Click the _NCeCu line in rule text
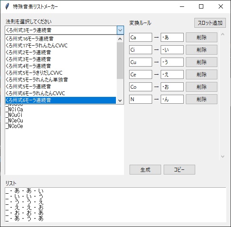 tap(14, 120)
